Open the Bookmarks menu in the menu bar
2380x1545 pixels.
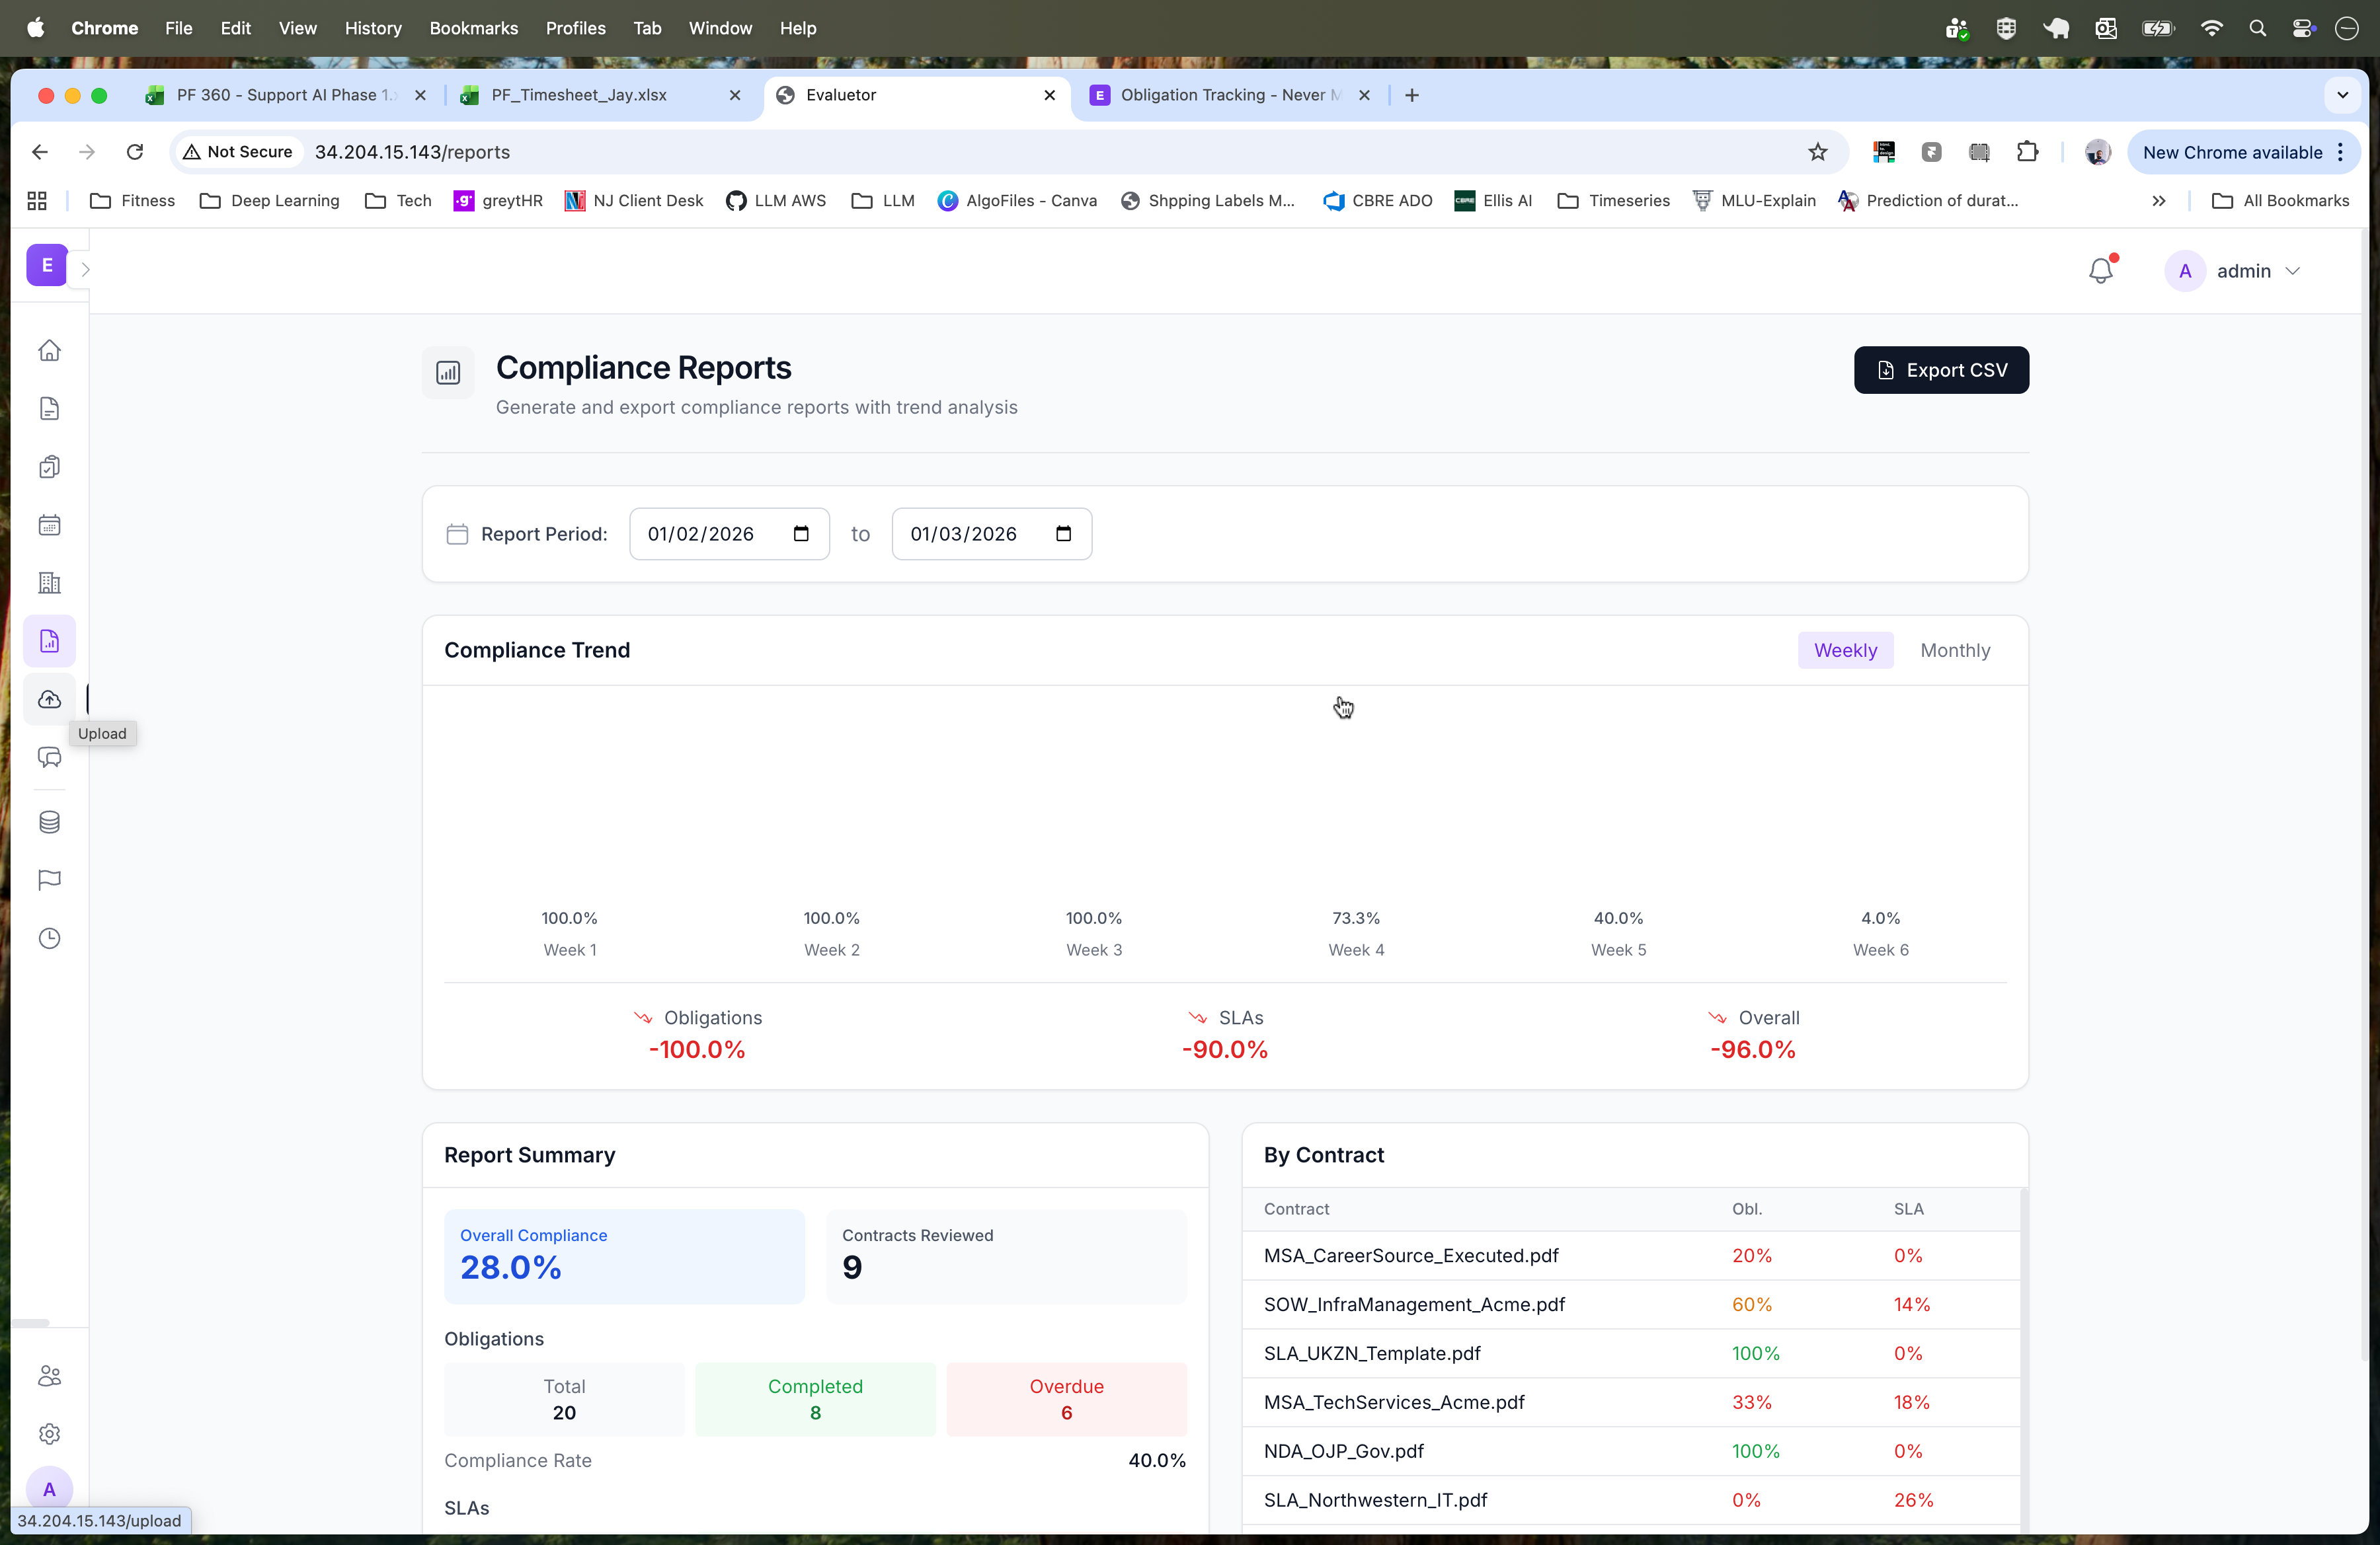[473, 28]
